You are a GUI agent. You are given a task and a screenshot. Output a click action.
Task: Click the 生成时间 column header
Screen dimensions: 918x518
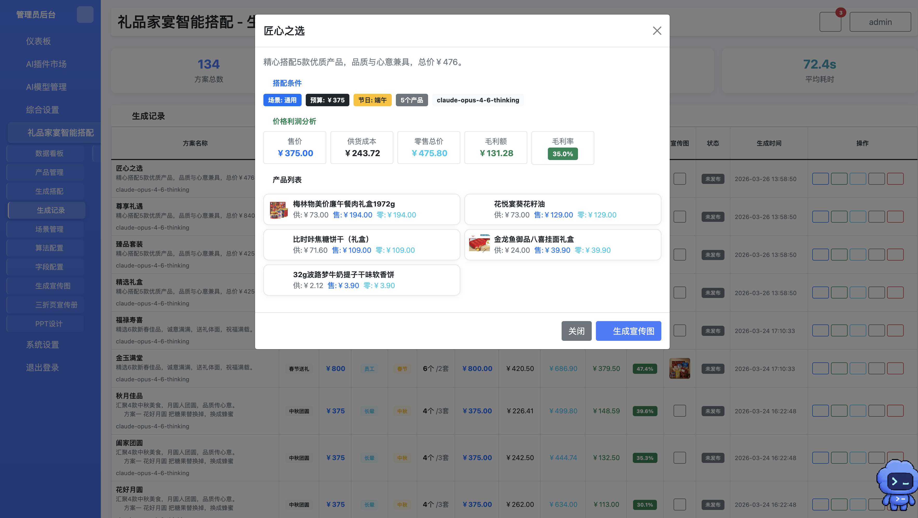(x=769, y=143)
